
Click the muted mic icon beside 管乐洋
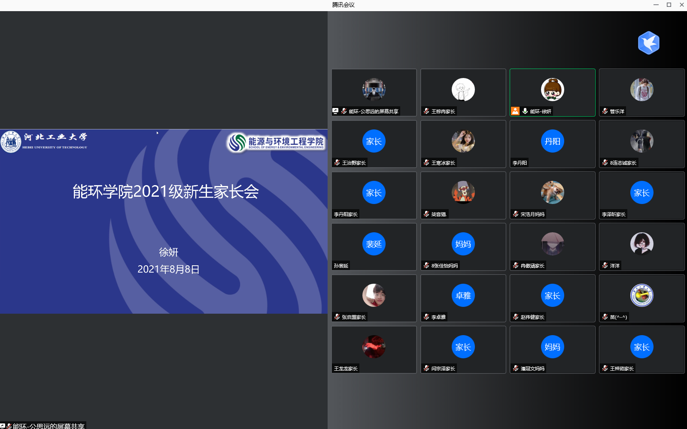coord(605,111)
